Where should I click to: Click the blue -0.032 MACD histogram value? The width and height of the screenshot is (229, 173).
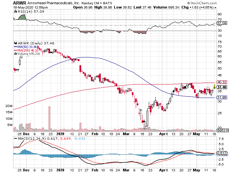click(x=79, y=139)
